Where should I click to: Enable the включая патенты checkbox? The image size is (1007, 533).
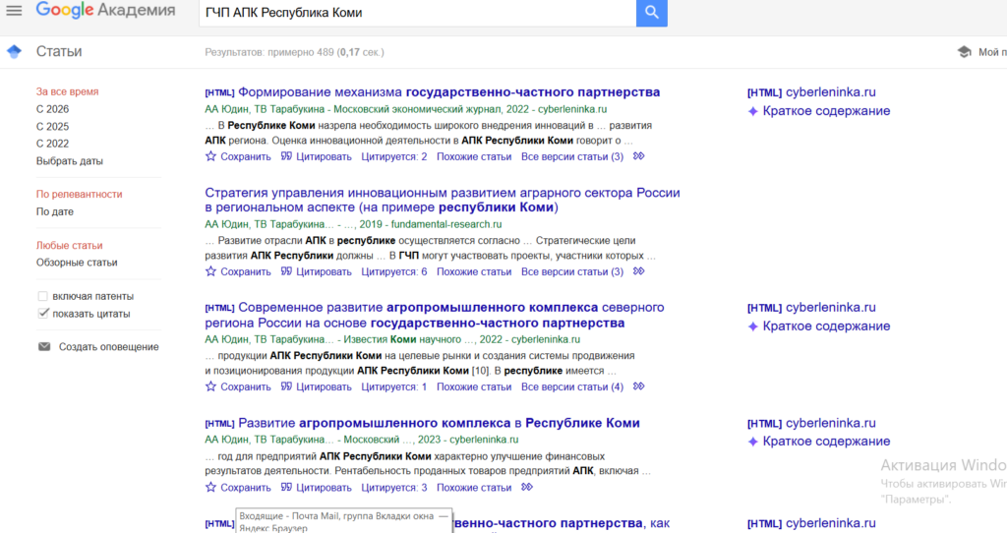coord(42,296)
